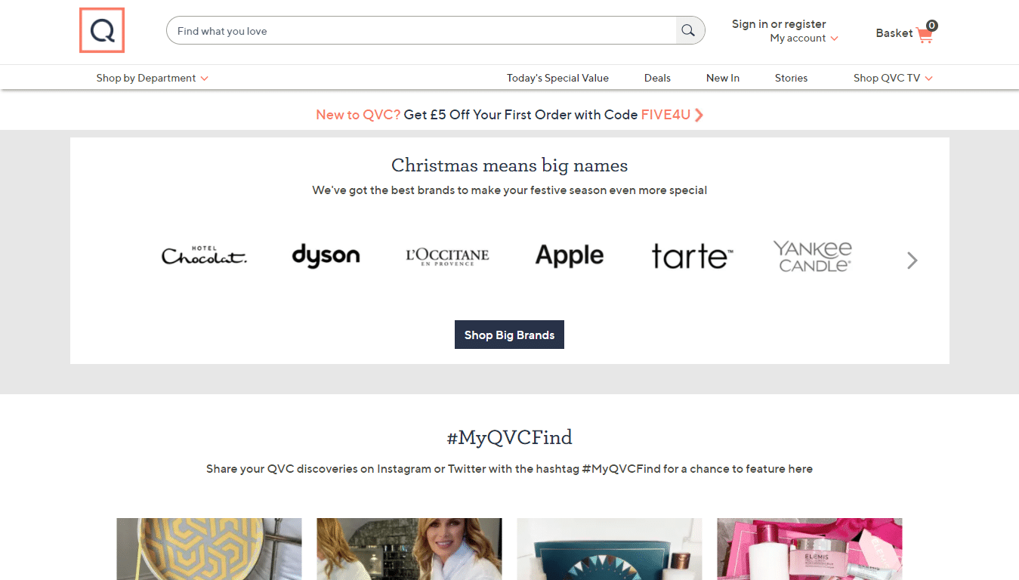Advance the brand carousel with next arrow
The height and width of the screenshot is (580, 1019).
point(912,261)
